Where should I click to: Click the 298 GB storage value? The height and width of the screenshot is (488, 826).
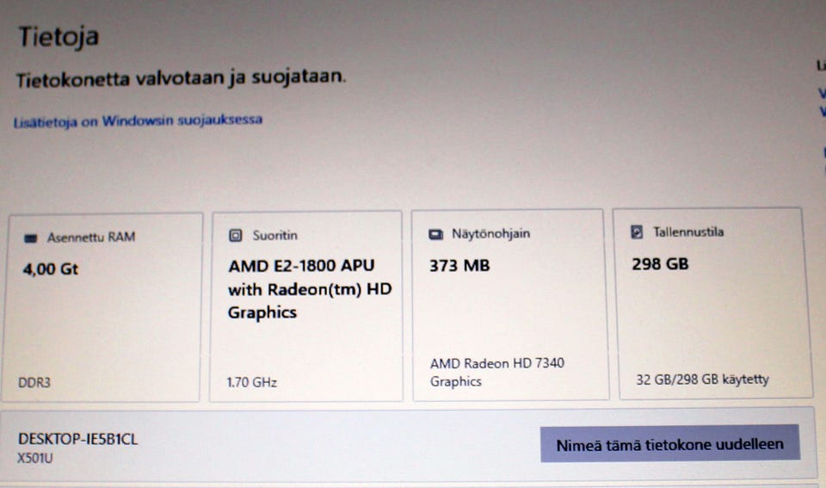[660, 263]
